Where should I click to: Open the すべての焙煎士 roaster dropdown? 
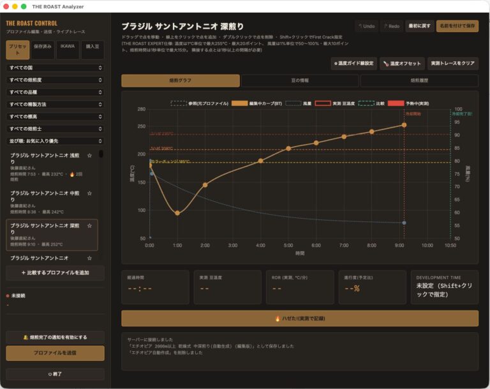(x=55, y=129)
